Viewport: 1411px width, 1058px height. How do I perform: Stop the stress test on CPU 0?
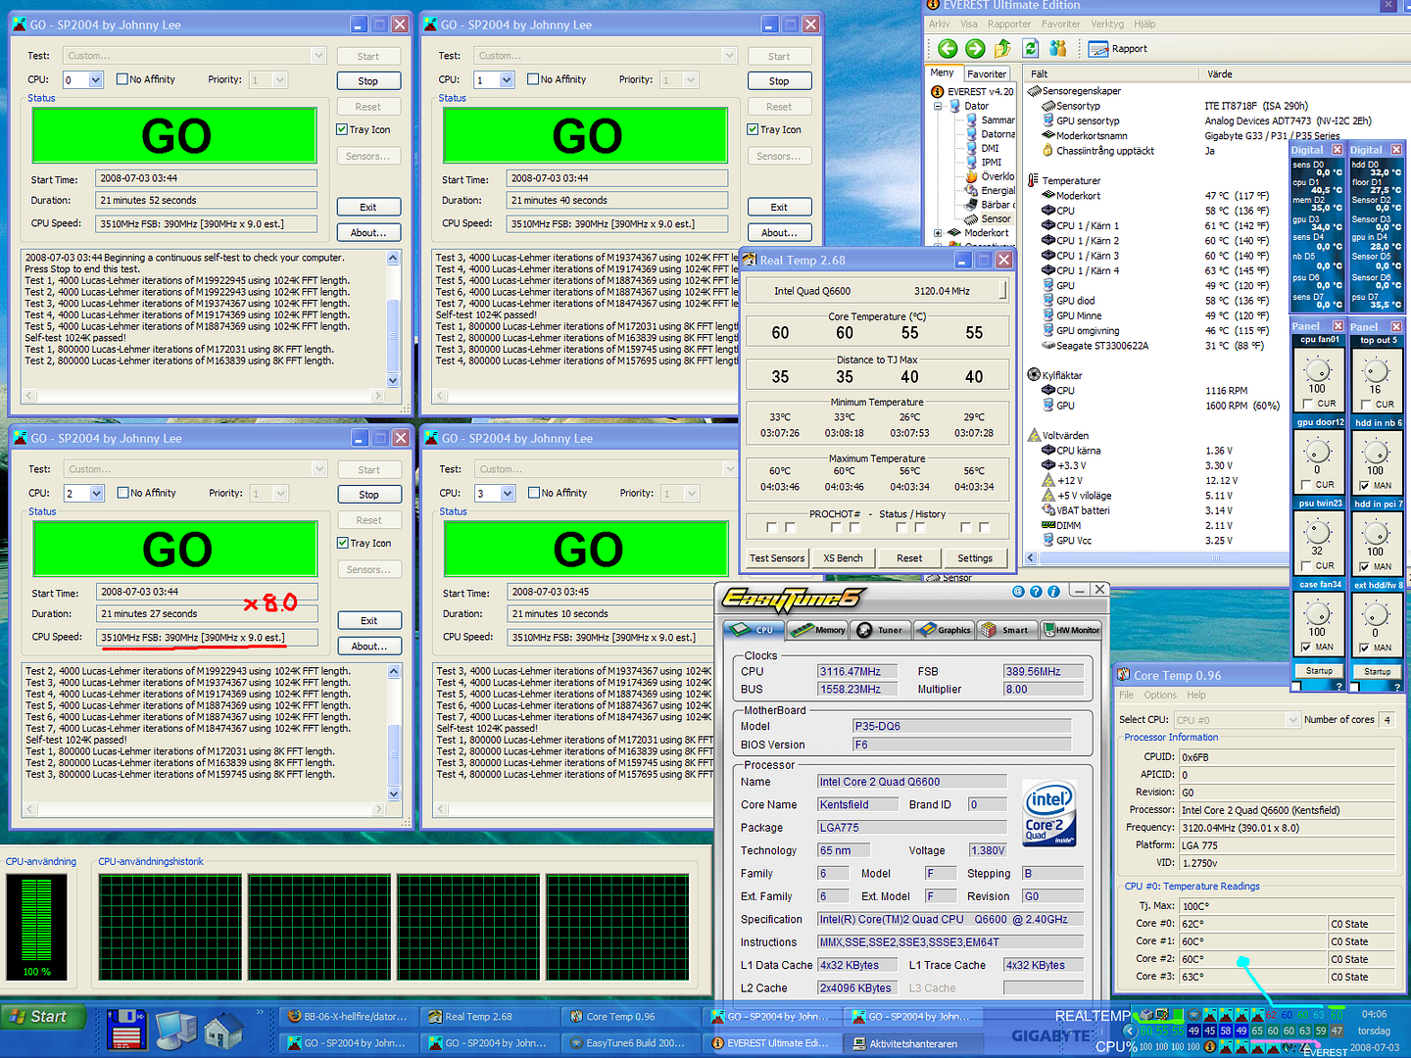[x=368, y=81]
